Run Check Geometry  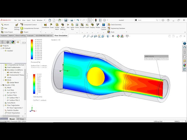pyautogui.click(x=115, y=24)
